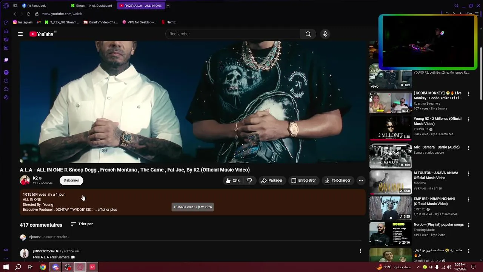Dislike the video with the thumbs-down
The height and width of the screenshot is (272, 483).
point(249,181)
